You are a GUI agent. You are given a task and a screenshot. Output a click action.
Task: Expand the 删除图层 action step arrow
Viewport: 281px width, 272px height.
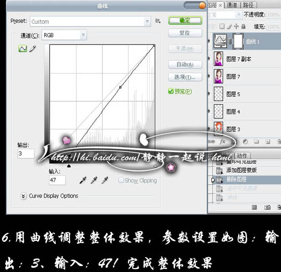[x=213, y=180]
